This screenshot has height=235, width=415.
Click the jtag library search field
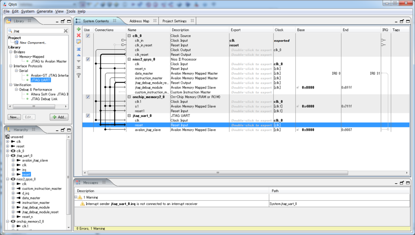coord(39,31)
